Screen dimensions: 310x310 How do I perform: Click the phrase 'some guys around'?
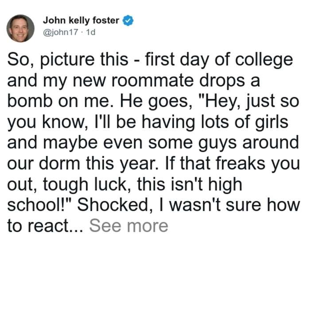pyautogui.click(x=224, y=143)
